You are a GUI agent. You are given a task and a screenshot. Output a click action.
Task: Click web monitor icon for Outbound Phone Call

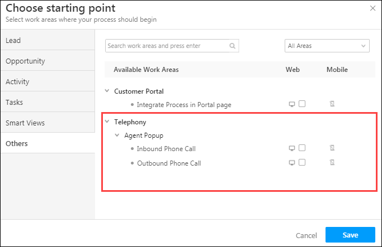tap(291, 163)
